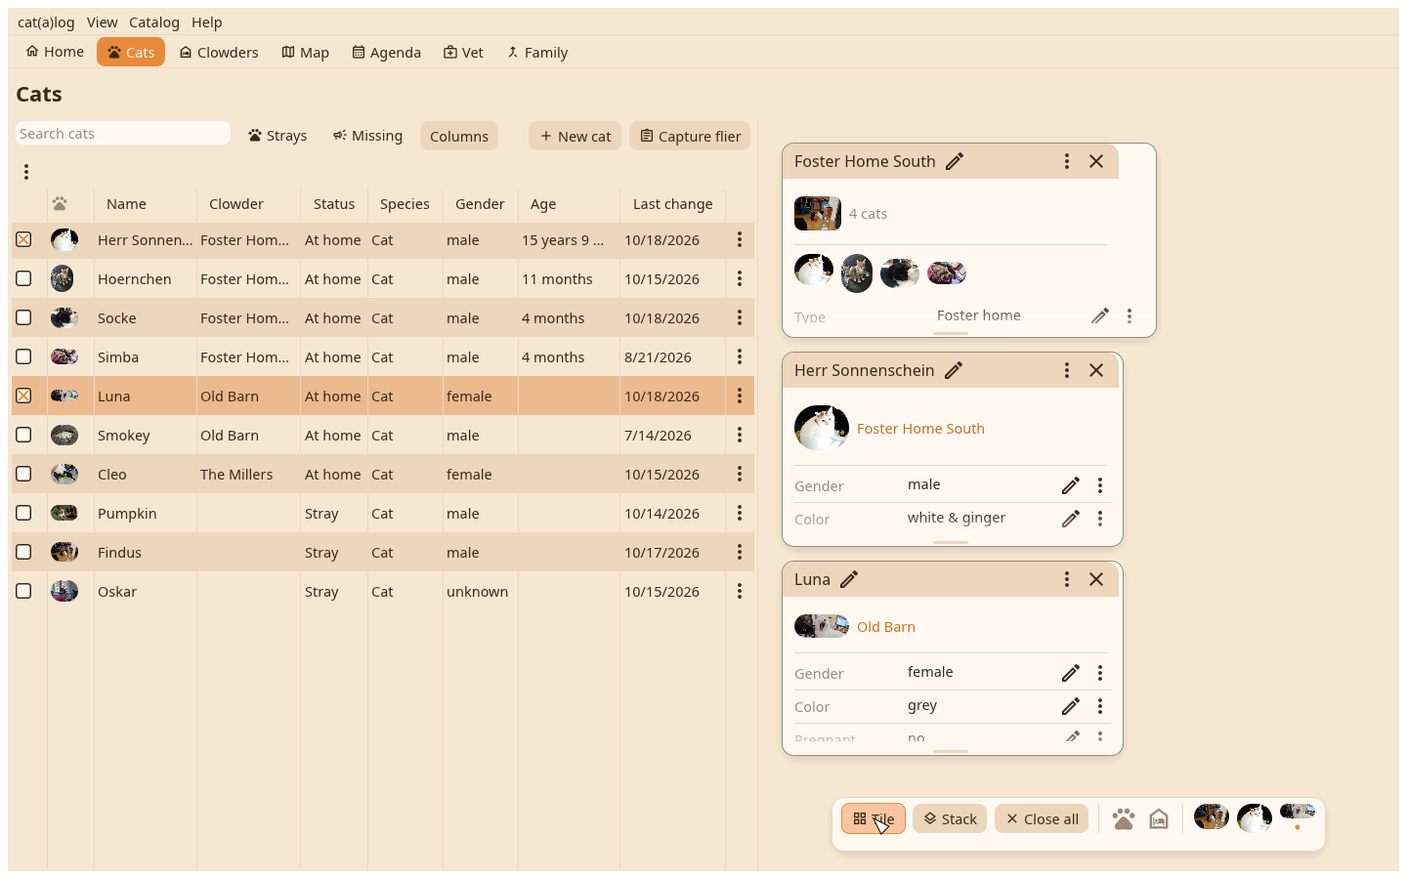Click the paw icon in the table header
Image resolution: width=1407 pixels, height=879 pixels.
click(x=61, y=204)
